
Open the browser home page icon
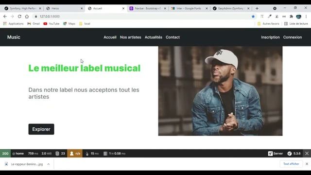point(27,17)
